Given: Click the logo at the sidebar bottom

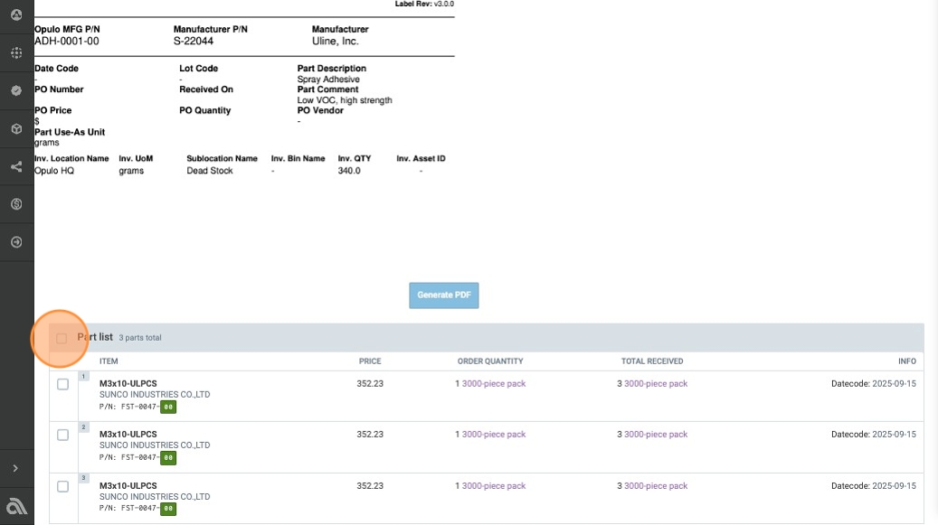Looking at the screenshot, I should pos(16,506).
